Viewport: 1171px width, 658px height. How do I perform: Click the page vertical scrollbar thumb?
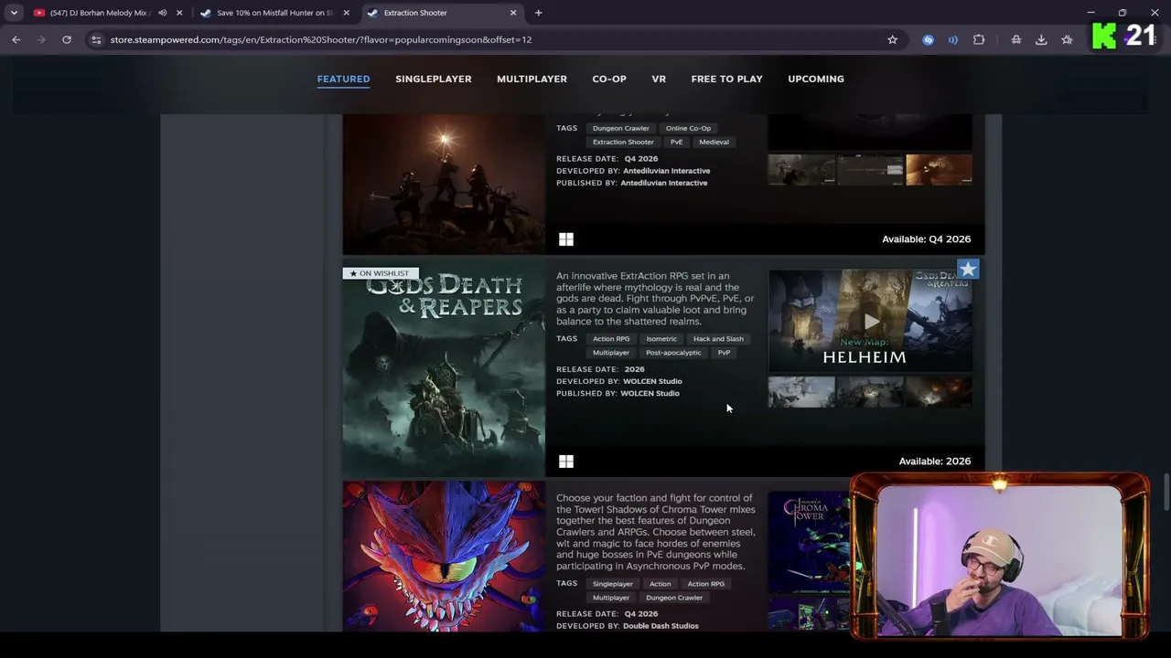1166,493
